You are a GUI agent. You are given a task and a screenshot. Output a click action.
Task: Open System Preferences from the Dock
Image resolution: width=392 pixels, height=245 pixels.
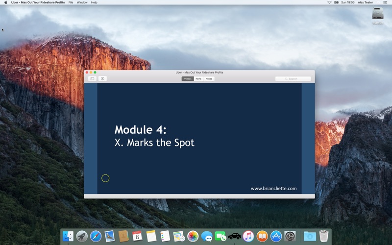point(290,236)
